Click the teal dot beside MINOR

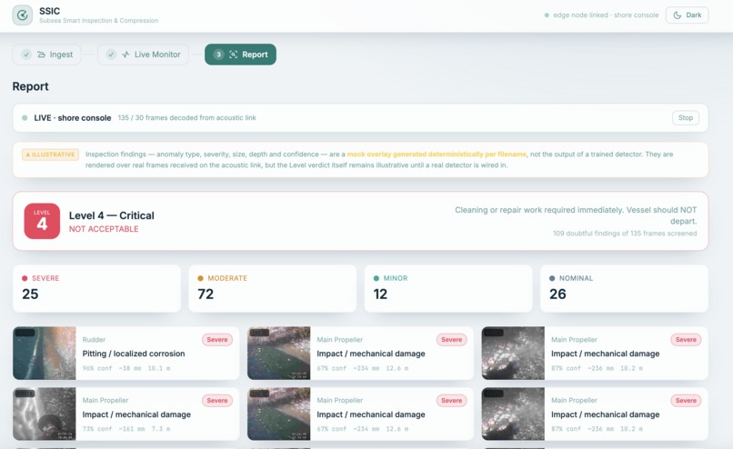coord(377,278)
